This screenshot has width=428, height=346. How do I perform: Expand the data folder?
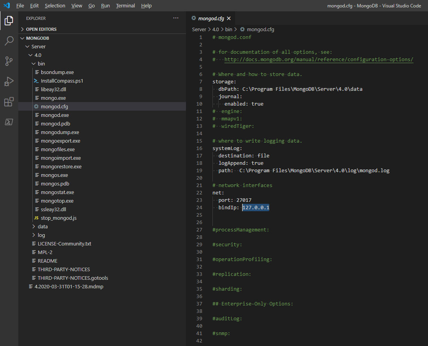point(102,226)
